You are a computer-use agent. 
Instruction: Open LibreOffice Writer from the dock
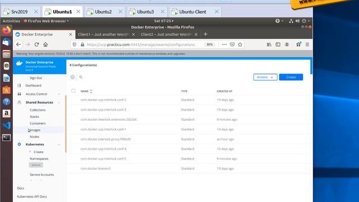pyautogui.click(x=6, y=78)
